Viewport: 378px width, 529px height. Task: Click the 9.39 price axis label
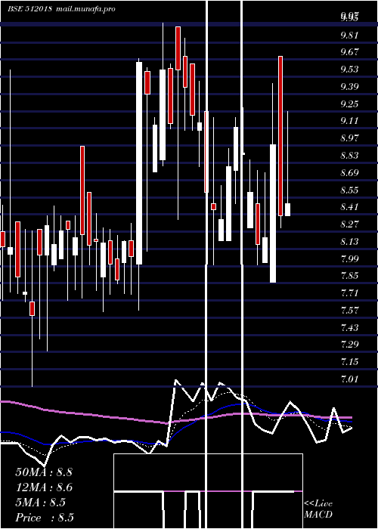click(349, 86)
